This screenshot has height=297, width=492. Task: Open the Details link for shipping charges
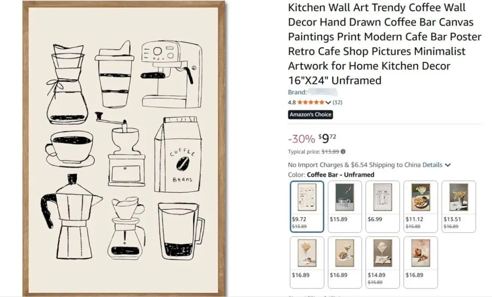432,165
